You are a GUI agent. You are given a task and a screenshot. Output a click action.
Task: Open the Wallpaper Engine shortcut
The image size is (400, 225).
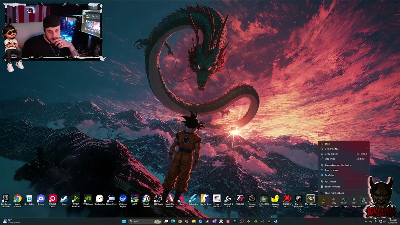(123, 201)
